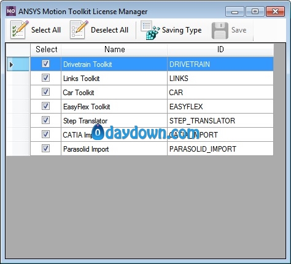Uncheck the Step Translator checkbox

pyautogui.click(x=45, y=120)
